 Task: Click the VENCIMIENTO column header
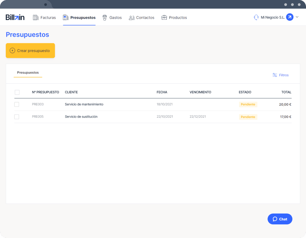(x=200, y=92)
